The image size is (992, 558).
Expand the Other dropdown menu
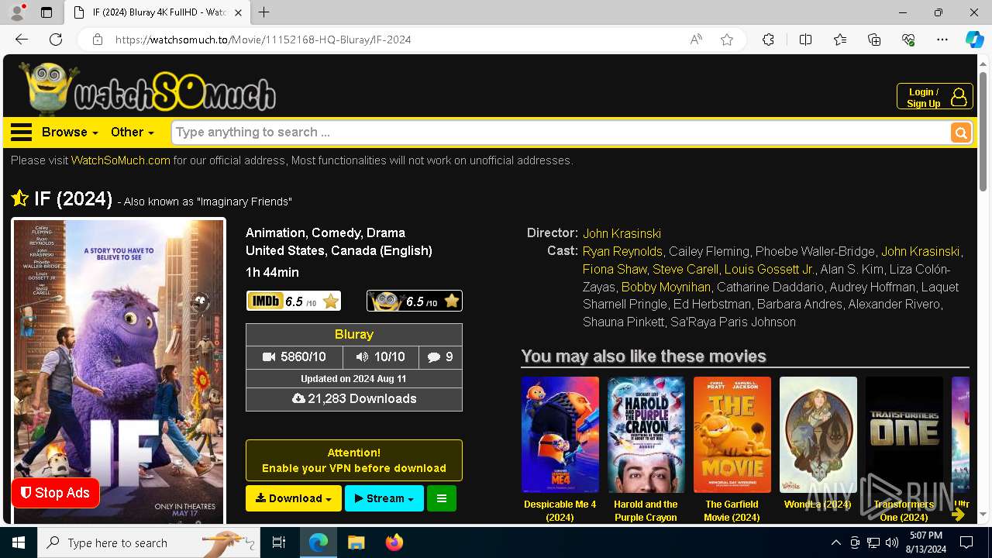pyautogui.click(x=132, y=132)
